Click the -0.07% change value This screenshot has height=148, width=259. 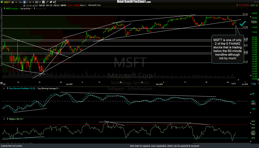point(76,5)
